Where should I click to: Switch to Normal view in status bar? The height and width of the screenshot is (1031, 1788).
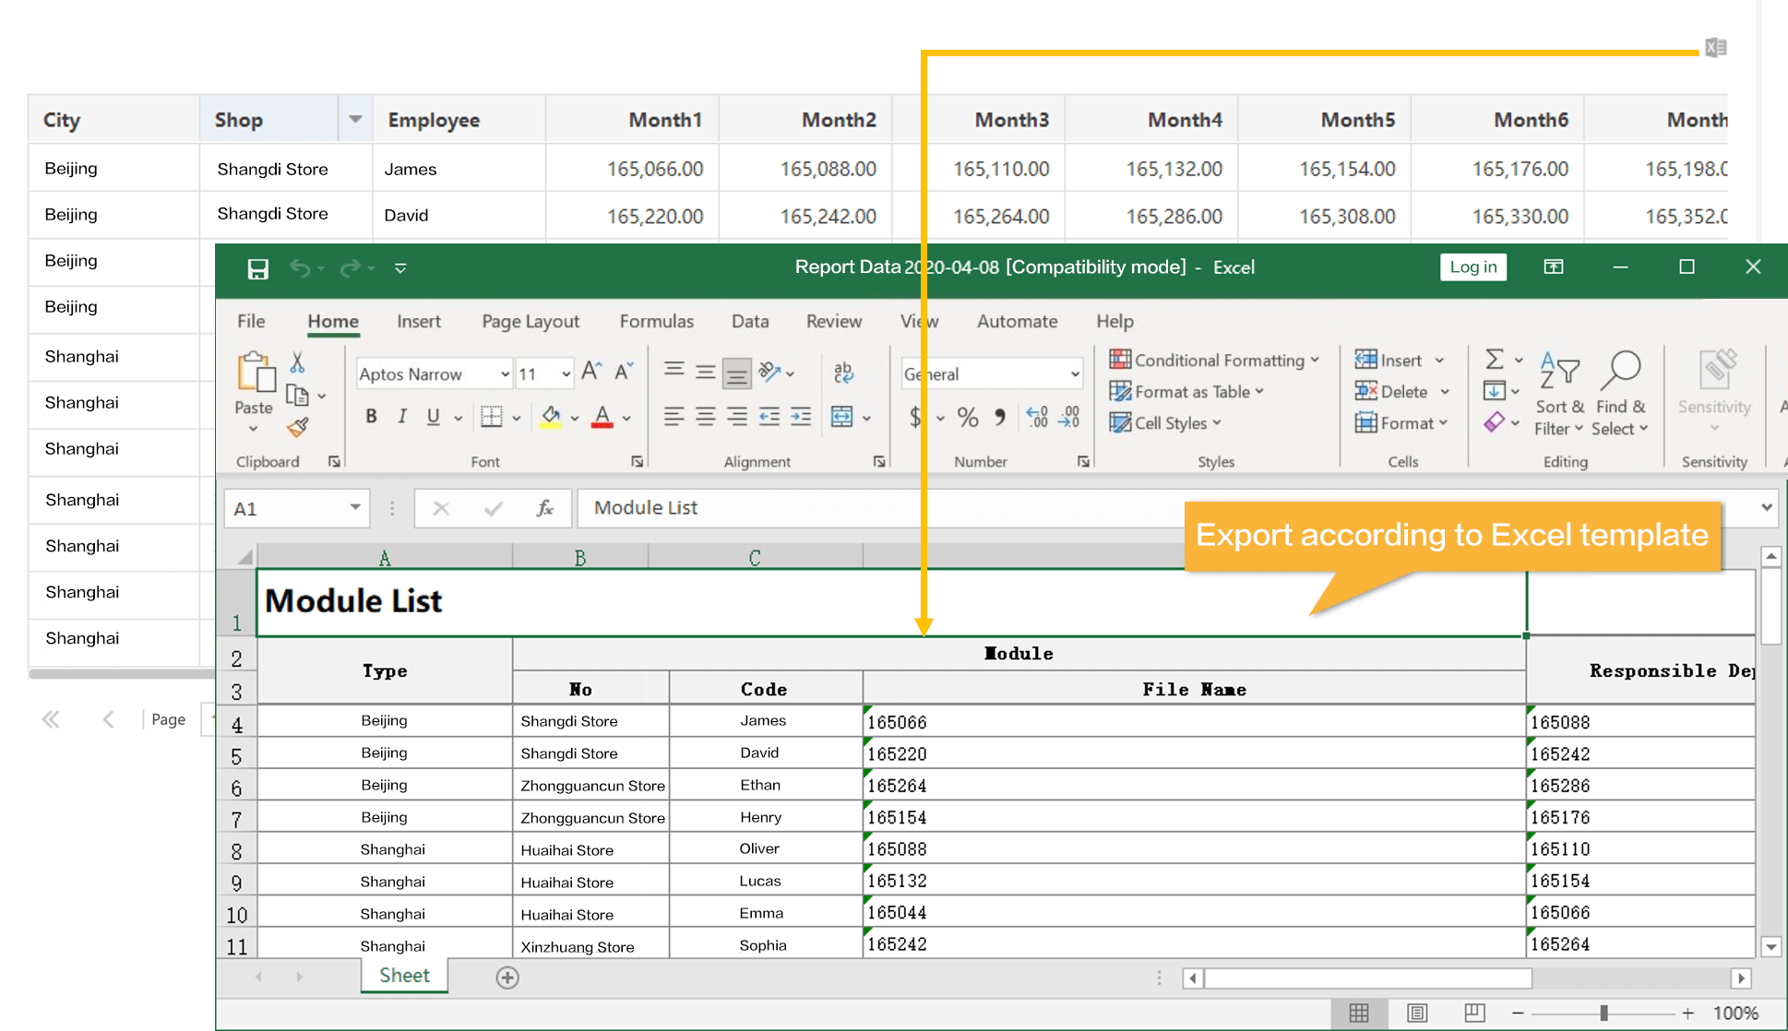click(1359, 1013)
